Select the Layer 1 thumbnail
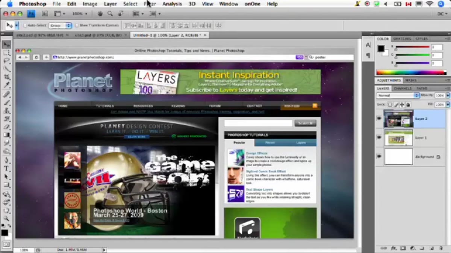The image size is (451, 253). coord(398,138)
